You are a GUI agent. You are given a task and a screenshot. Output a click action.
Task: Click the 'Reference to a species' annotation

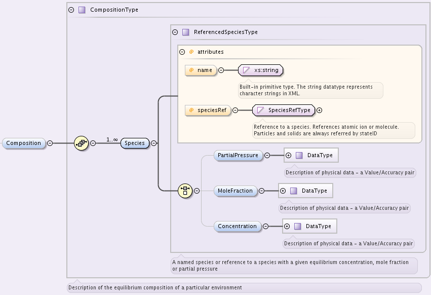(x=333, y=130)
